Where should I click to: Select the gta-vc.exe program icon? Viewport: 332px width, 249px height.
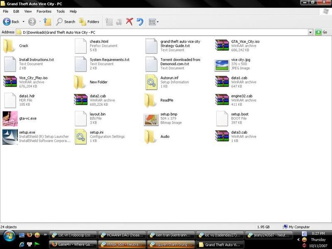10,119
